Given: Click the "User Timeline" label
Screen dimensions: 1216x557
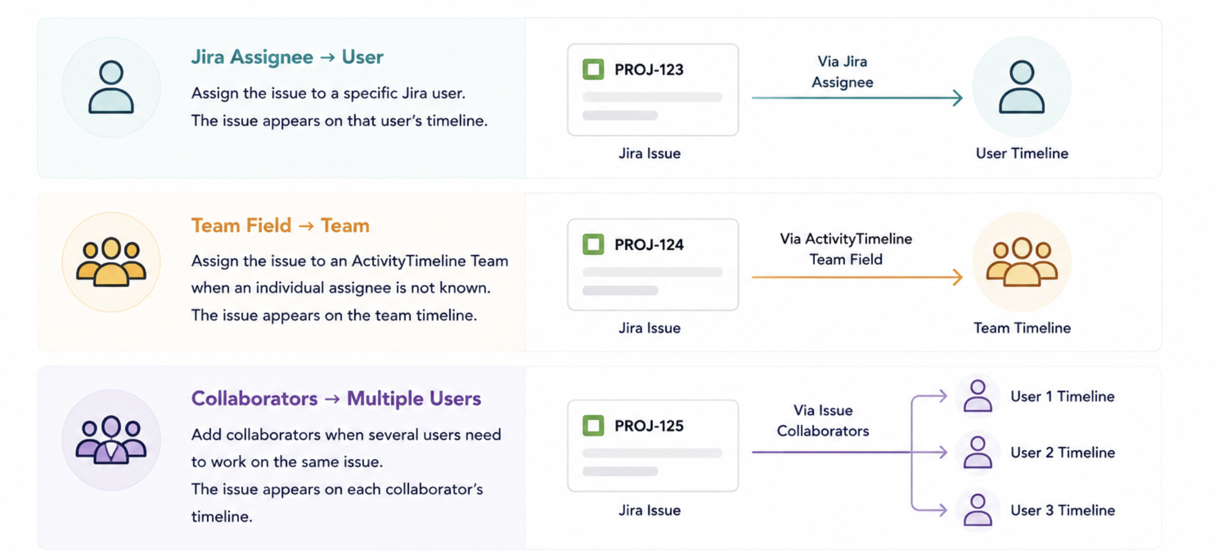Looking at the screenshot, I should click(x=1022, y=153).
